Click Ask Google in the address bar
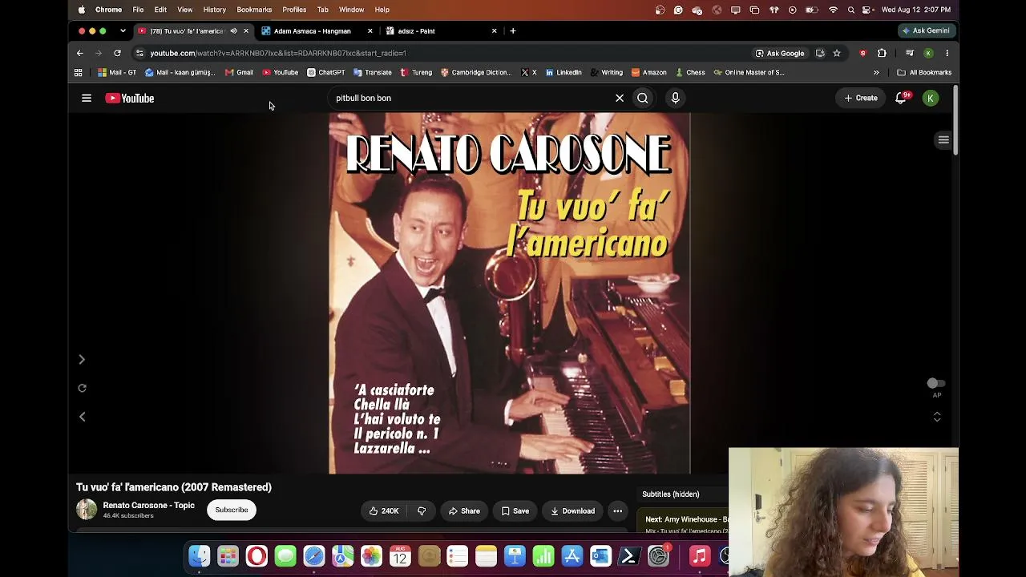 (x=780, y=53)
